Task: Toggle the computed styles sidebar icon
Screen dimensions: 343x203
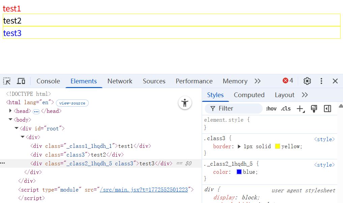Action: [x=327, y=109]
